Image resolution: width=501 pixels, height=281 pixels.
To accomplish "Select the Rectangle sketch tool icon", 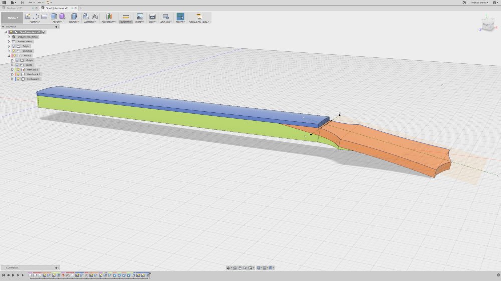I will (44, 16).
